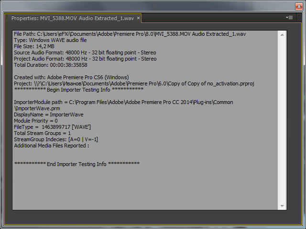Image resolution: width=306 pixels, height=229 pixels.
Task: Click the panel grip handle left of Properties tab
Action: 7,18
